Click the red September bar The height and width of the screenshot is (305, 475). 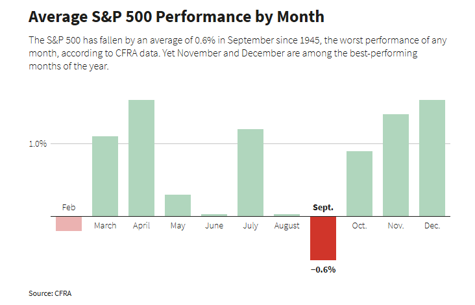click(323, 238)
